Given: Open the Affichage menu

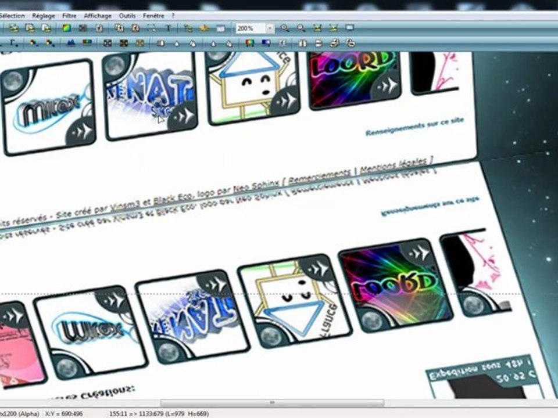Looking at the screenshot, I should point(98,16).
